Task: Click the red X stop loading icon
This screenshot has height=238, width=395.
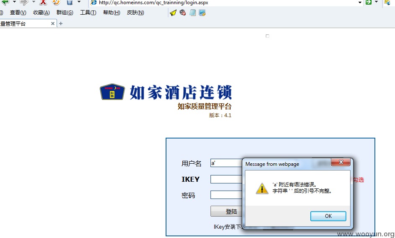Action: pos(43,2)
